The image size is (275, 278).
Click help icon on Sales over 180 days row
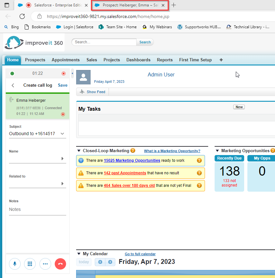tap(199, 186)
